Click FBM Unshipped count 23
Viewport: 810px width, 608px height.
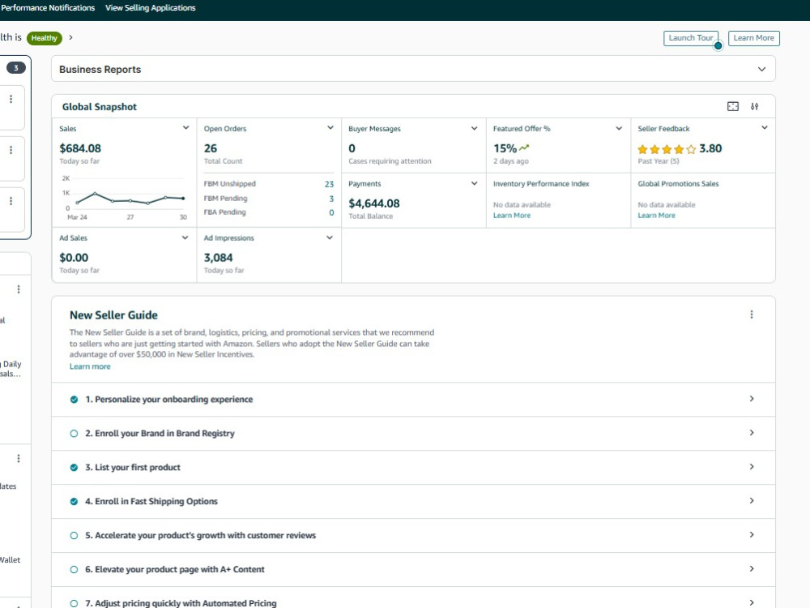[329, 184]
